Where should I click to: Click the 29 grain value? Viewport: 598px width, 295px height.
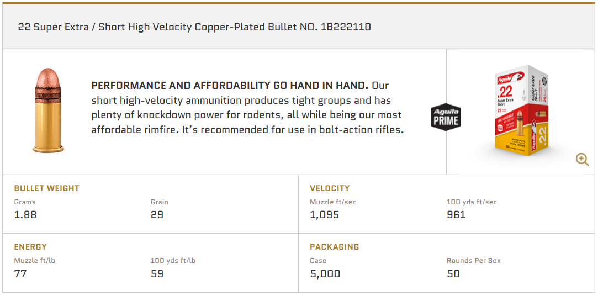157,215
